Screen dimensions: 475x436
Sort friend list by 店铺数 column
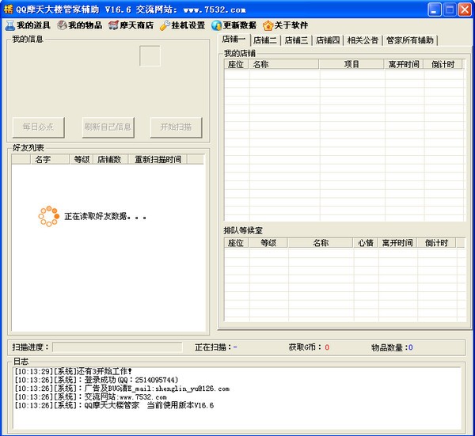pyautogui.click(x=110, y=159)
